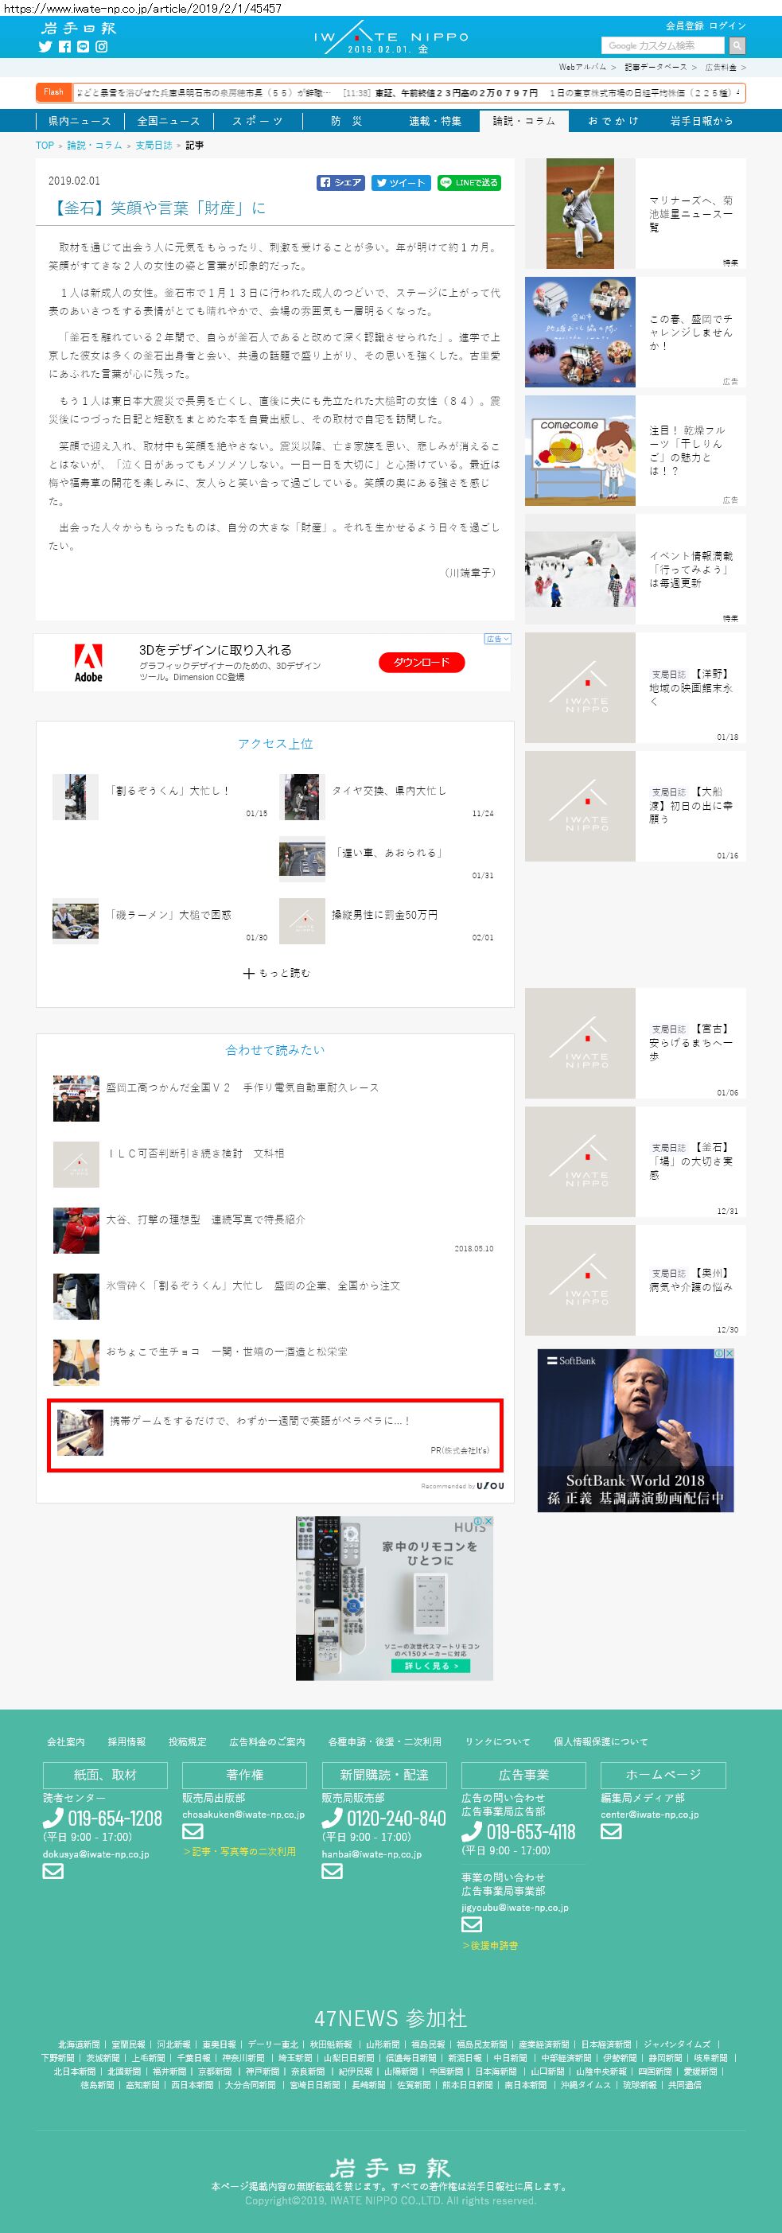The height and width of the screenshot is (2233, 782).
Task: Open the Mariners Kikuchi pitcher thumbnail
Action: (x=580, y=213)
